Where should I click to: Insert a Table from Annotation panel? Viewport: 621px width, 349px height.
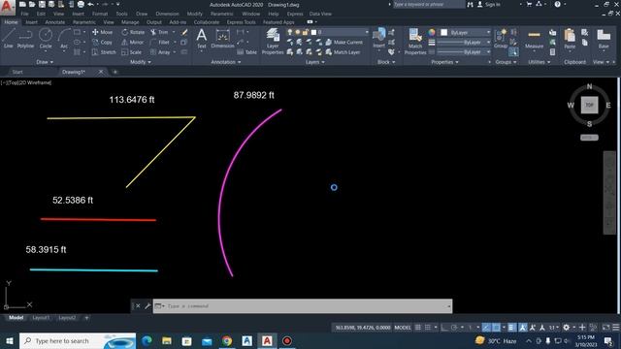[x=246, y=51]
